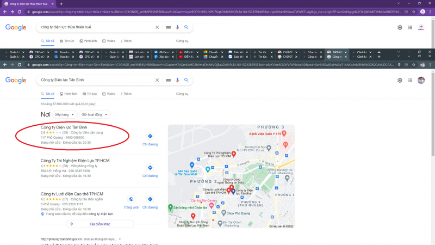Open settings gear on the Tân Bình results page
This screenshot has width=435, height=245.
click(x=400, y=80)
